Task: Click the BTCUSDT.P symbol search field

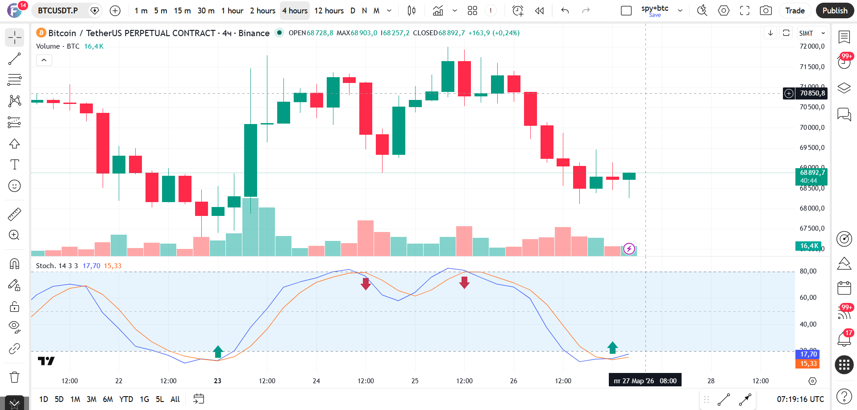Action: [58, 11]
